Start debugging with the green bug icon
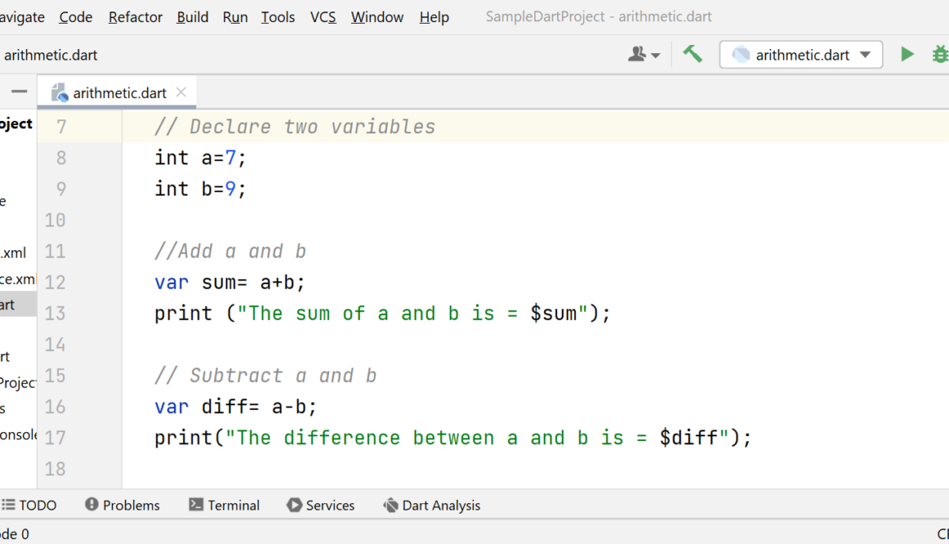This screenshot has height=544, width=949. 941,55
